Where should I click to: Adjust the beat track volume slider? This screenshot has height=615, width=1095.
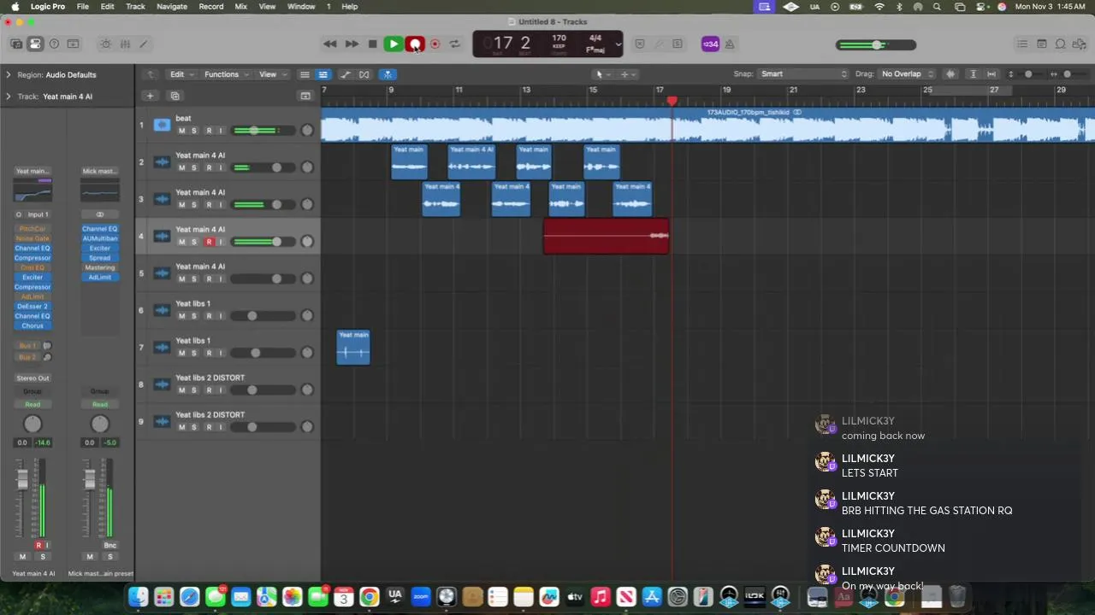(x=263, y=131)
